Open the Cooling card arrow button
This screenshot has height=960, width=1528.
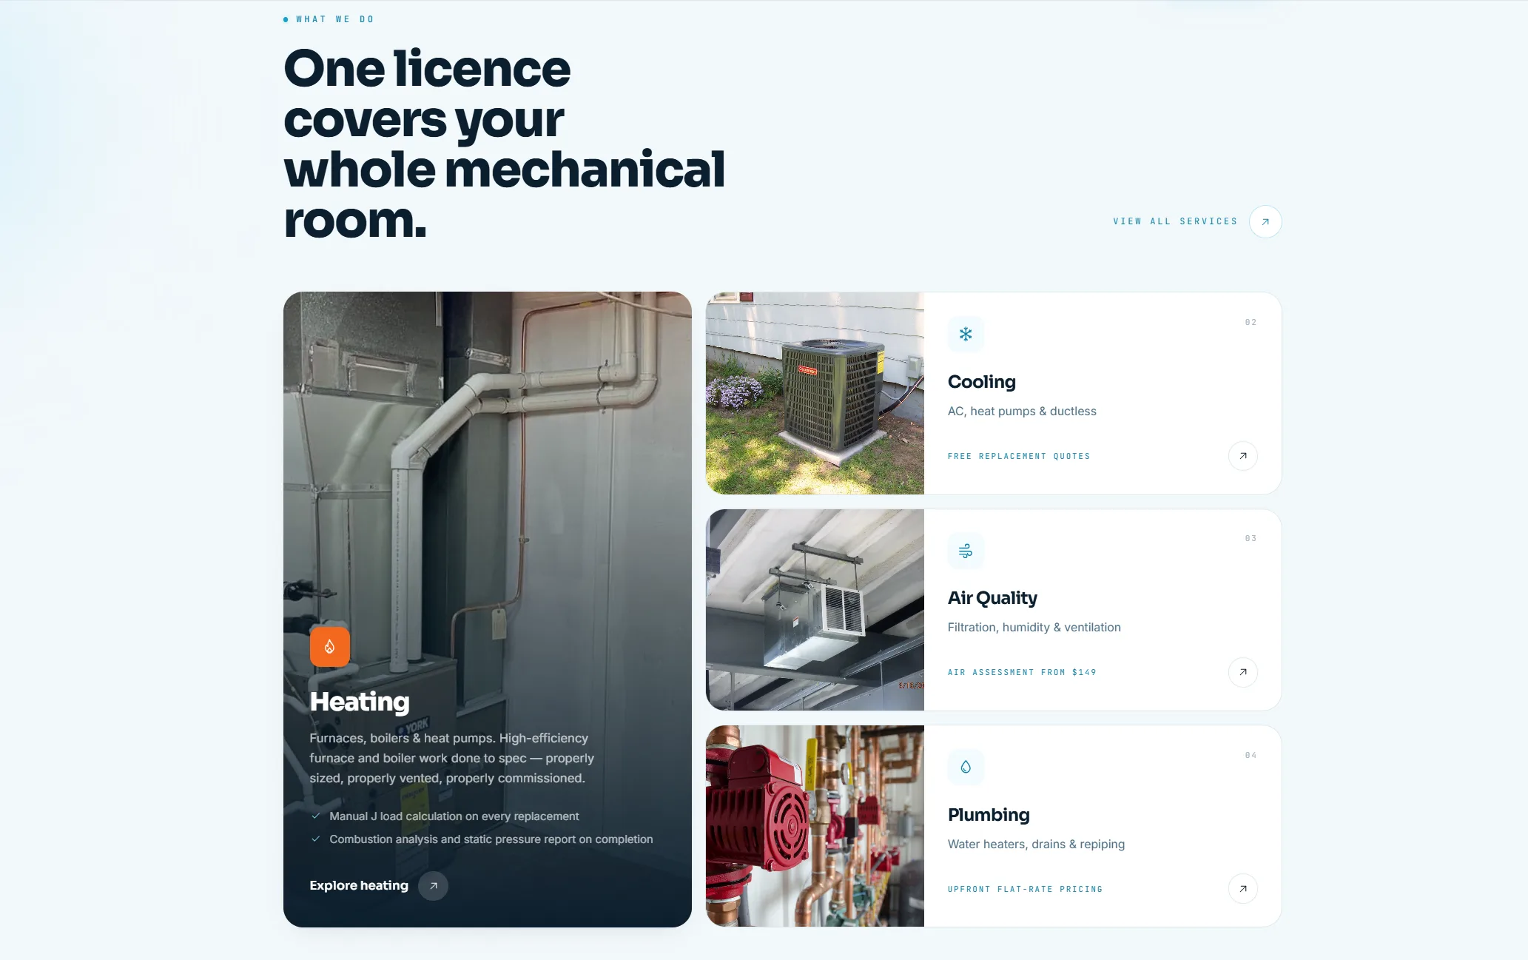click(x=1243, y=456)
